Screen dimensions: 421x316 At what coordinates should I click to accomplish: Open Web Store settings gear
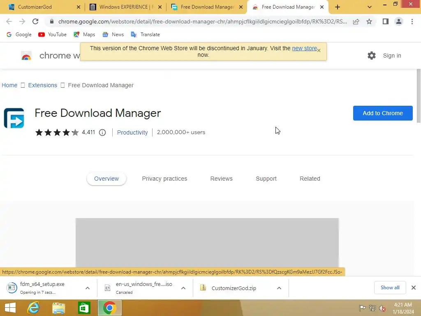(372, 56)
